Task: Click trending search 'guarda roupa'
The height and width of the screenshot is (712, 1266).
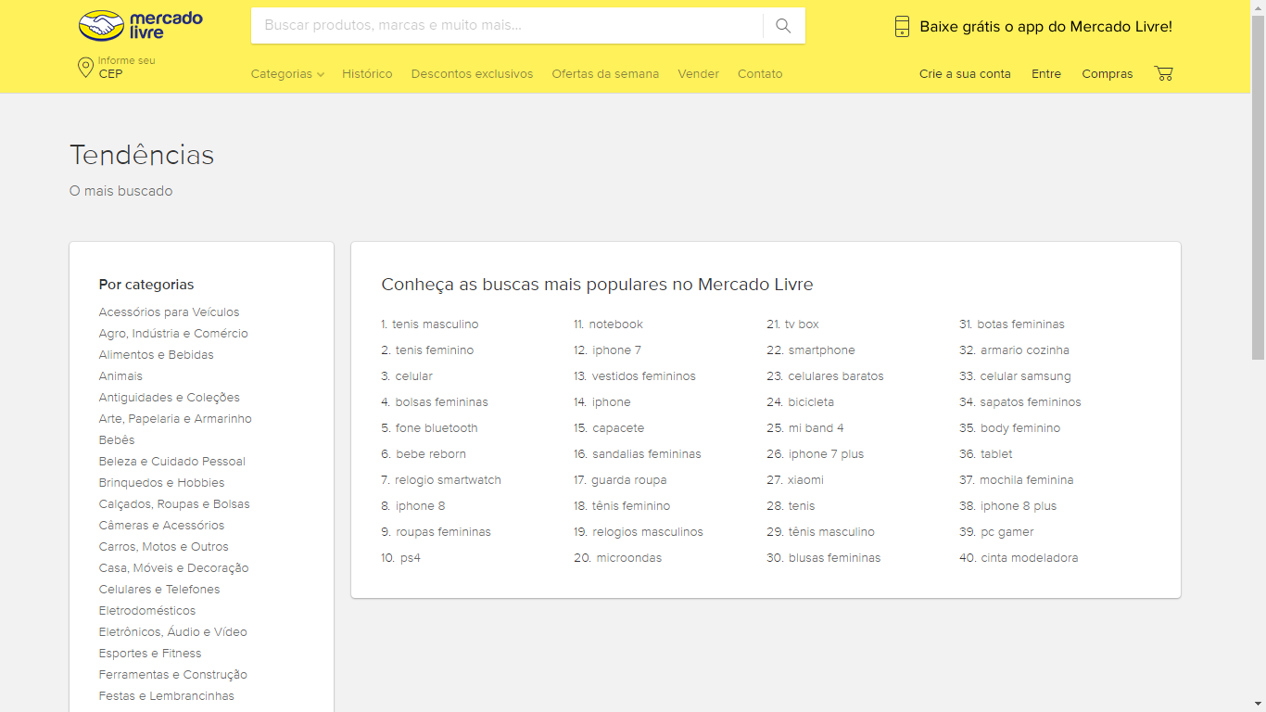Action: click(x=629, y=480)
